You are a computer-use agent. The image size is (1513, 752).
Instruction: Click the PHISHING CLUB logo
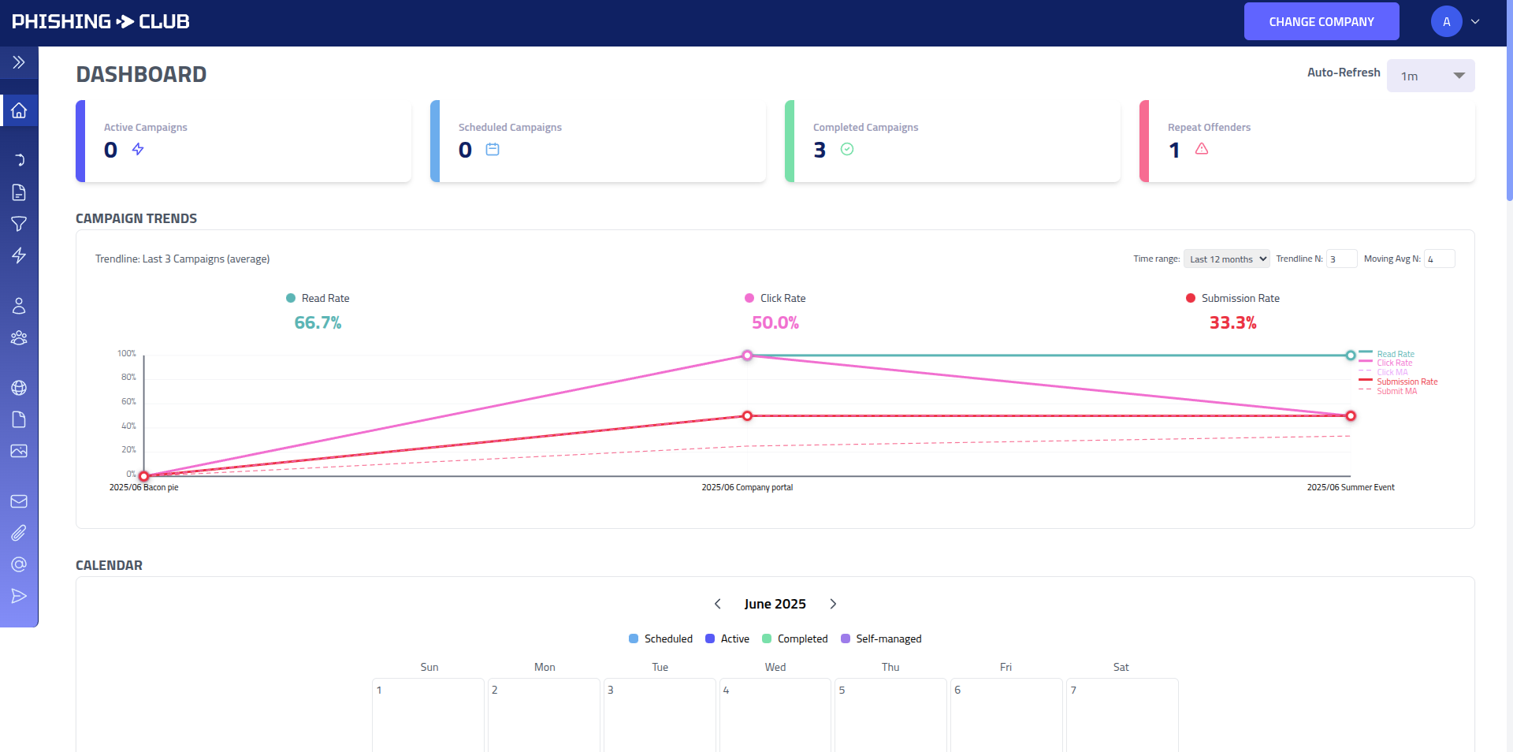click(x=100, y=21)
